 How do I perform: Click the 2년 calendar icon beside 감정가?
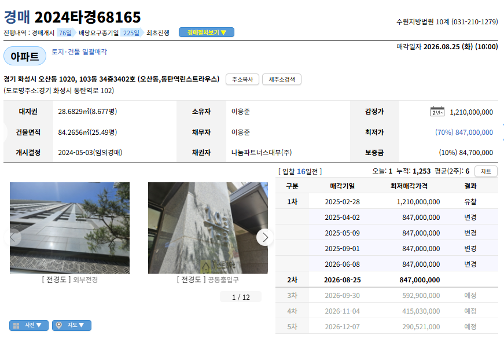(x=437, y=112)
